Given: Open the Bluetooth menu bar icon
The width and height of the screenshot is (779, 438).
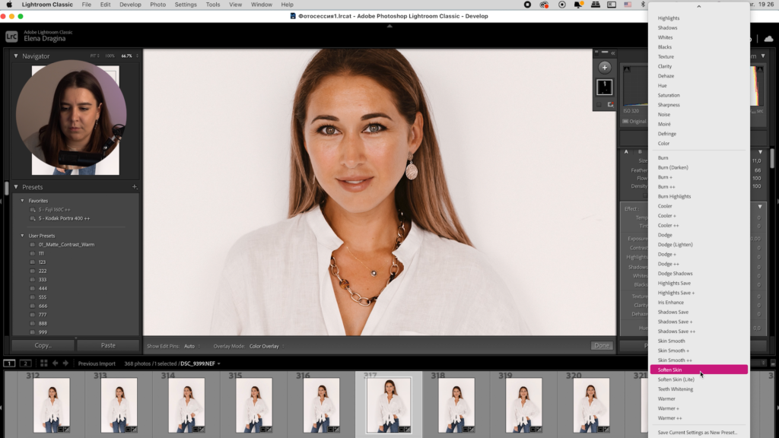Looking at the screenshot, I should click(643, 5).
